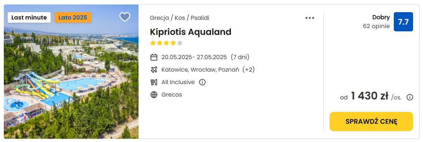The width and height of the screenshot is (423, 142).
Task: Open the three-dots more options menu
Action: (x=310, y=18)
